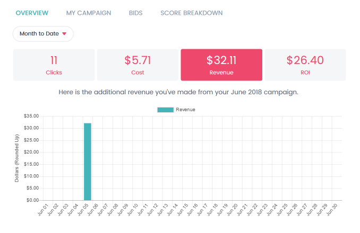Click the red dropdown arrow icon
Screen dimensions: 360x233
[x=64, y=34]
